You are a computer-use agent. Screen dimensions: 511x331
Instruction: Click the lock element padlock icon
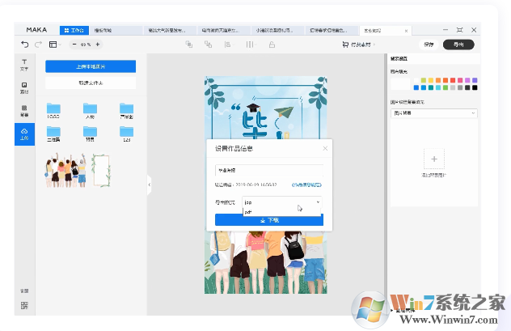pos(272,45)
